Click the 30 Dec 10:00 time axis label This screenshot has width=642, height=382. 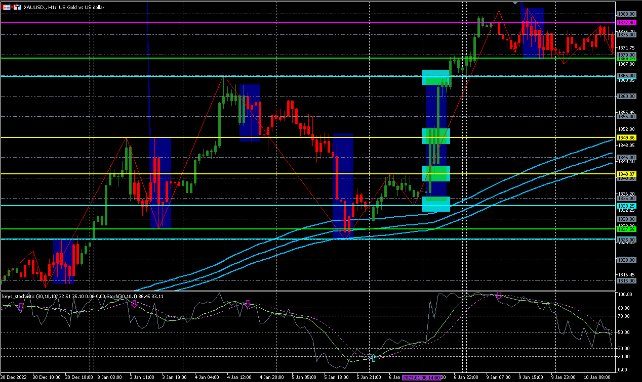pos(47,377)
